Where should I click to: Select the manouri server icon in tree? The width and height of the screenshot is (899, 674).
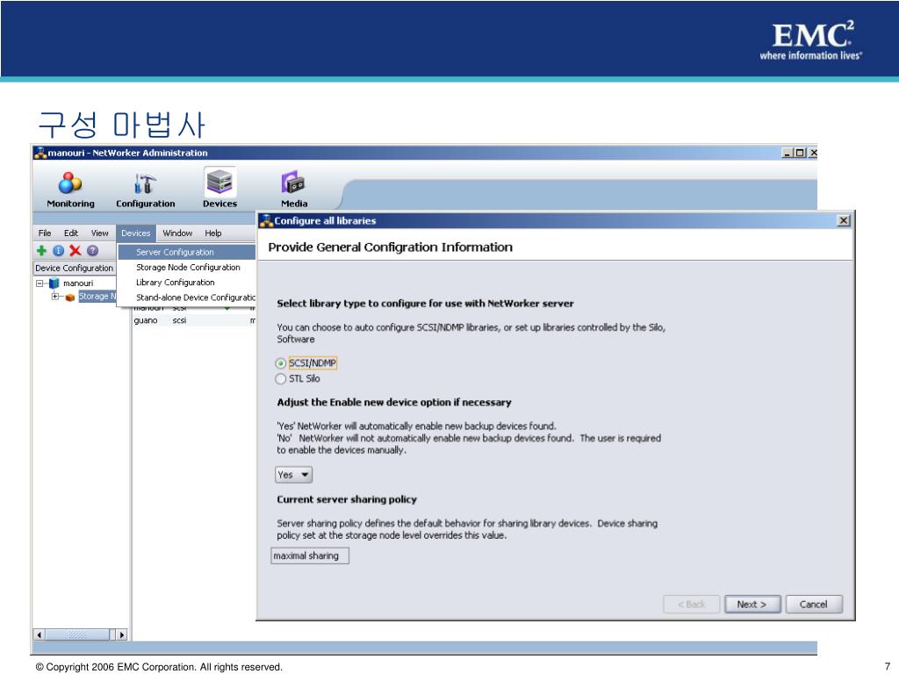[54, 283]
